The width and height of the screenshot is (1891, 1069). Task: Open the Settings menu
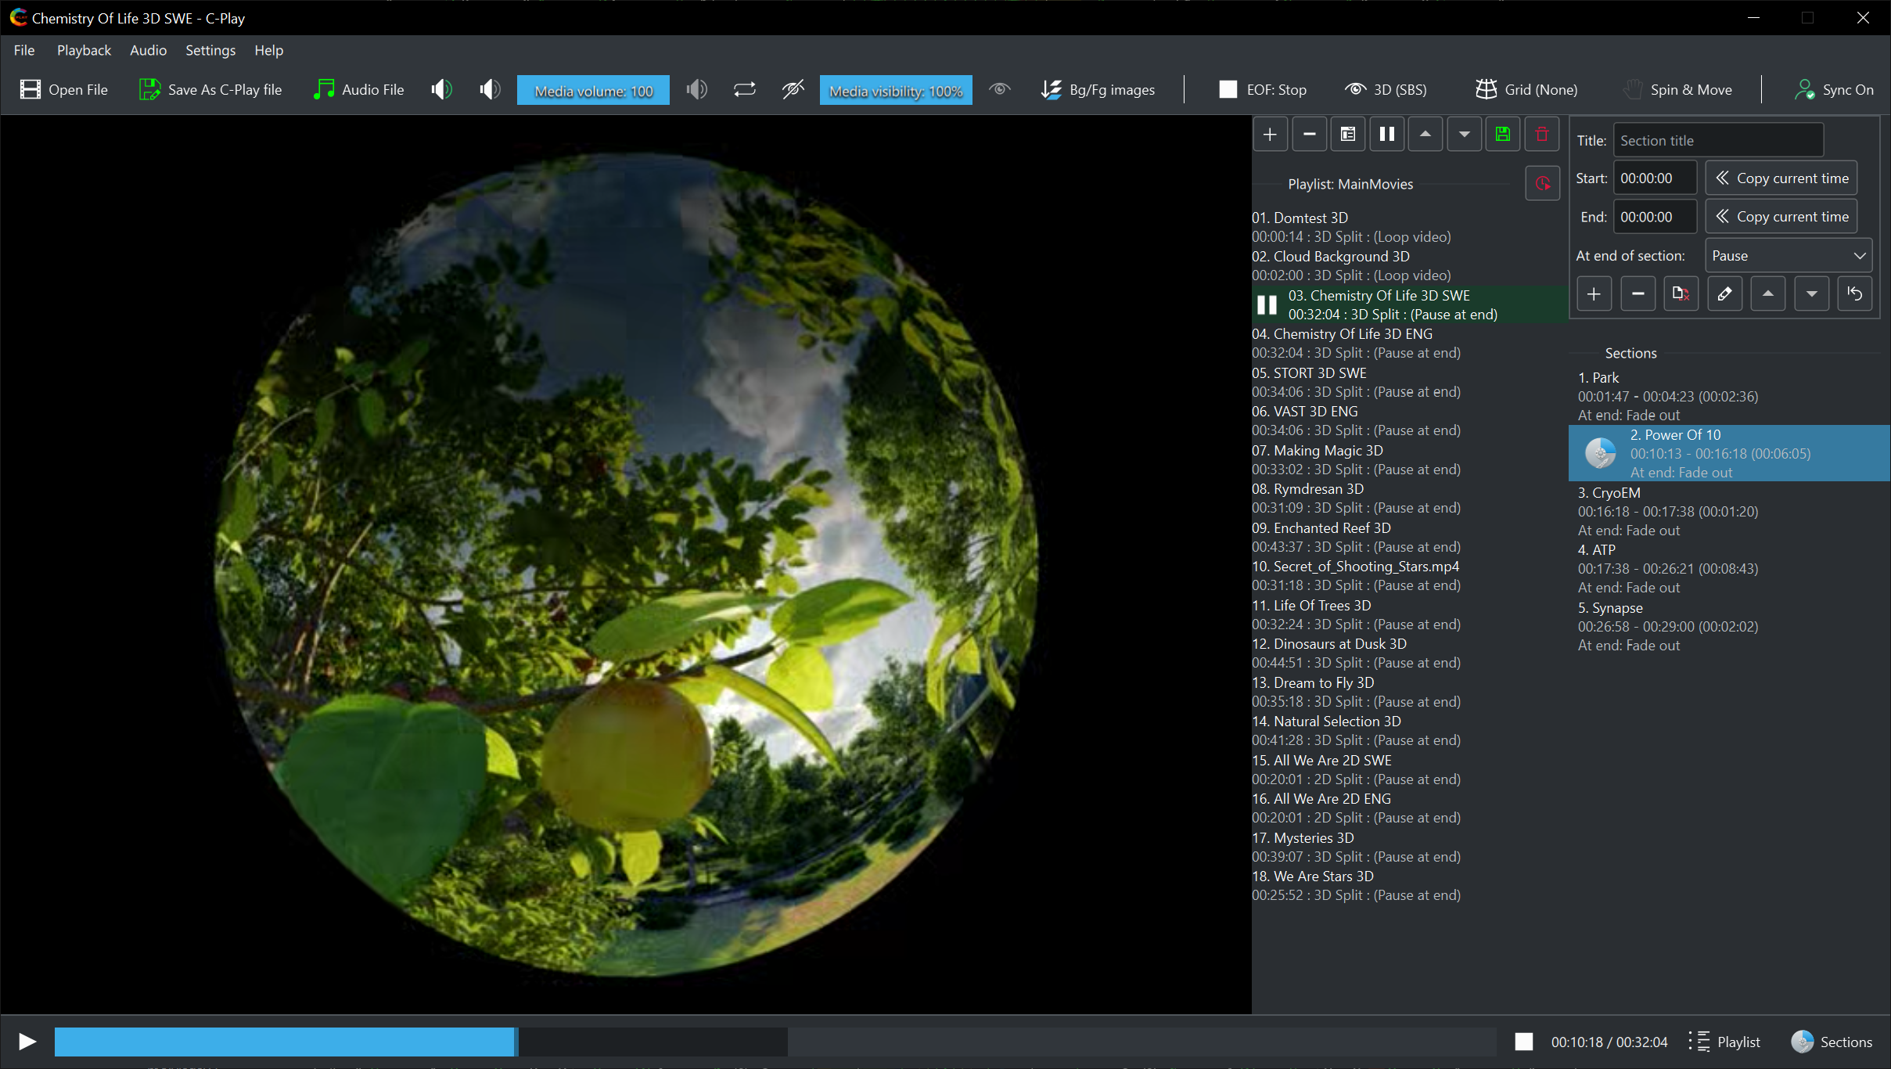pos(209,49)
